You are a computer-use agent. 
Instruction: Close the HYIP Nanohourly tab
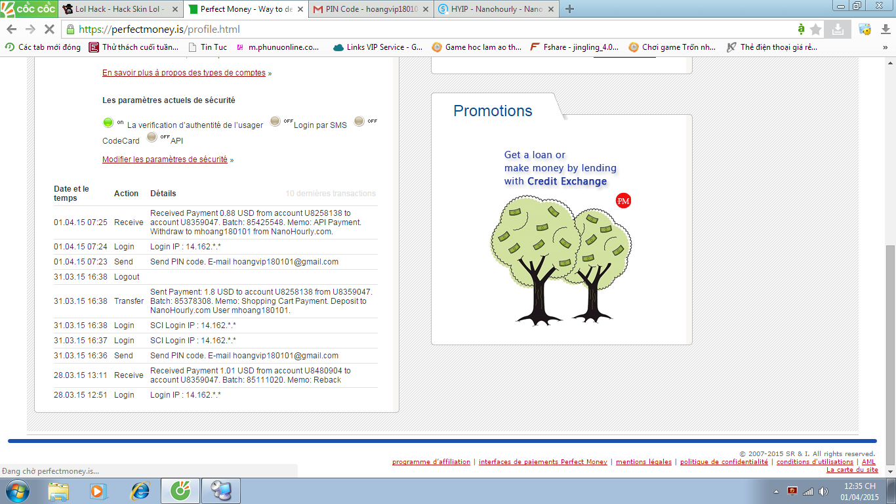551,9
